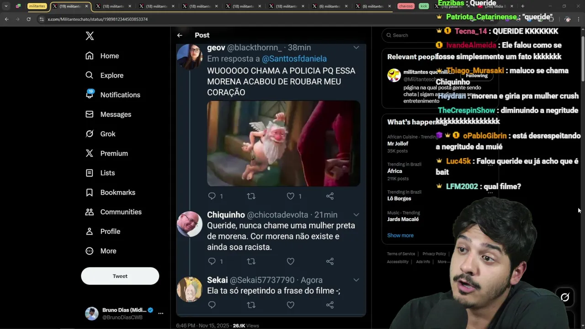The image size is (585, 329).
Task: Open Accessibility footer link
Action: click(x=398, y=262)
